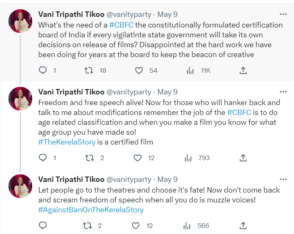
Task: Open the #AgainstBanOnTheKerelaStory hashtag
Action: 91,210
